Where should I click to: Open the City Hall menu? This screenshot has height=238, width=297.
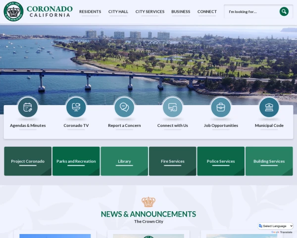coord(118,11)
